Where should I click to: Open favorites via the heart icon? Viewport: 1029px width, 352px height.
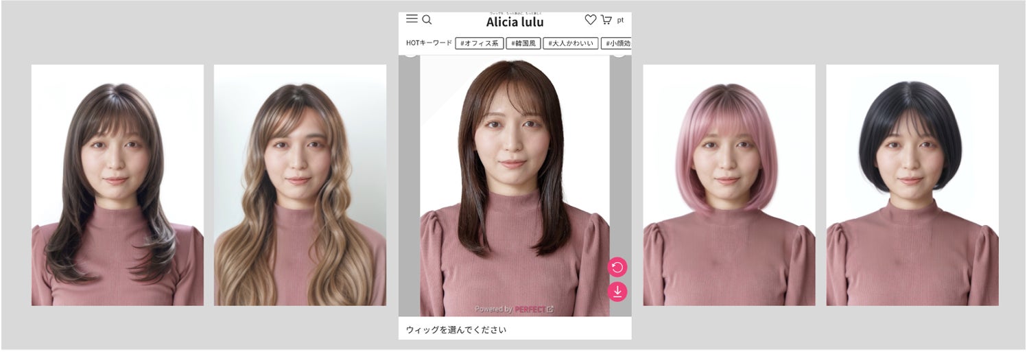click(590, 20)
